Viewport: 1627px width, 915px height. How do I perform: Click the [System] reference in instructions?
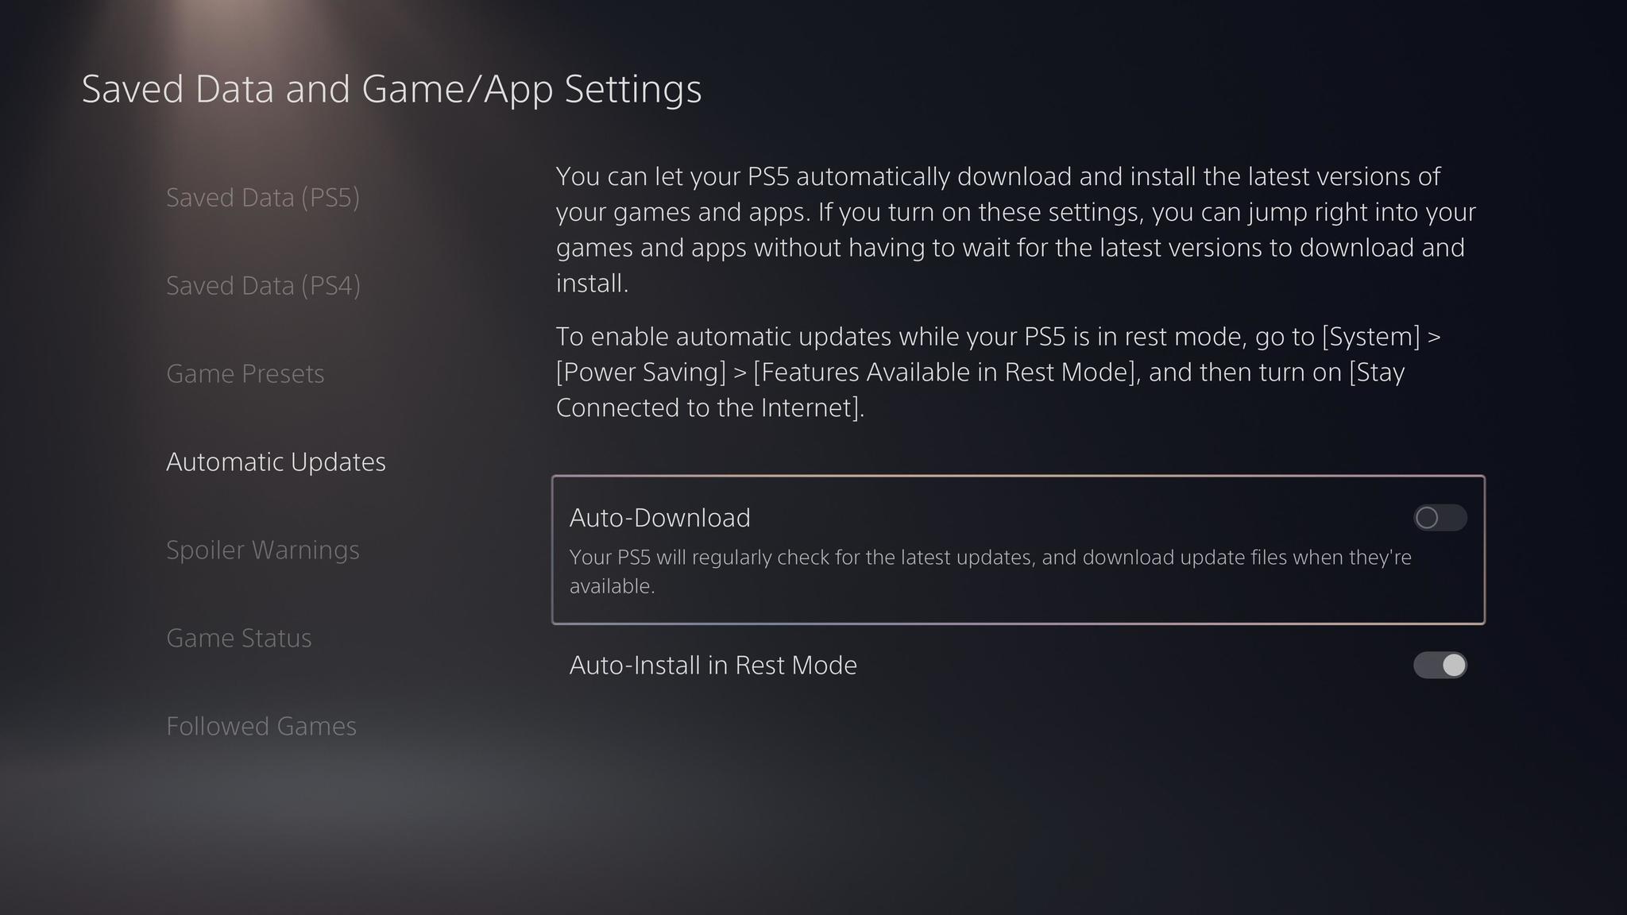1370,337
